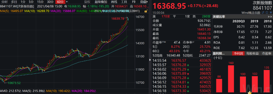Click the large 16368.95 index price
273x94 pixels.
point(169,6)
